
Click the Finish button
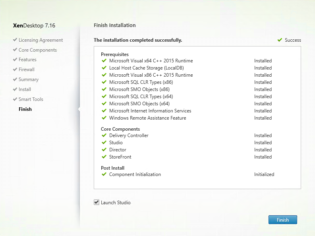tap(283, 220)
